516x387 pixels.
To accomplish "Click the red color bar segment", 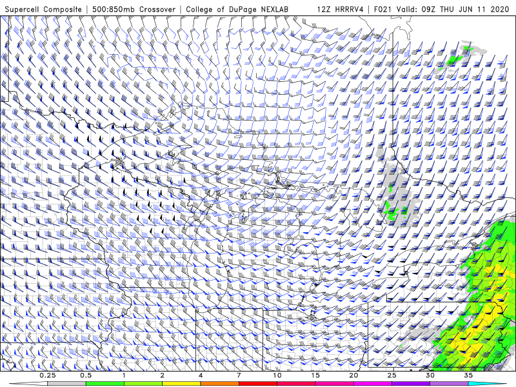I will [x=258, y=384].
